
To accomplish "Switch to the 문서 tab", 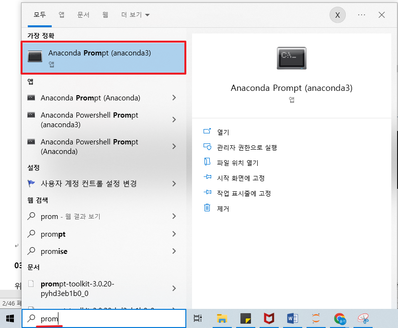I will [x=83, y=15].
